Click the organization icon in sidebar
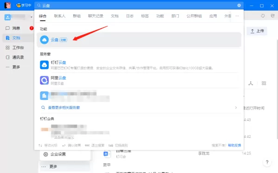The height and width of the screenshot is (173, 278). tap(7, 17)
